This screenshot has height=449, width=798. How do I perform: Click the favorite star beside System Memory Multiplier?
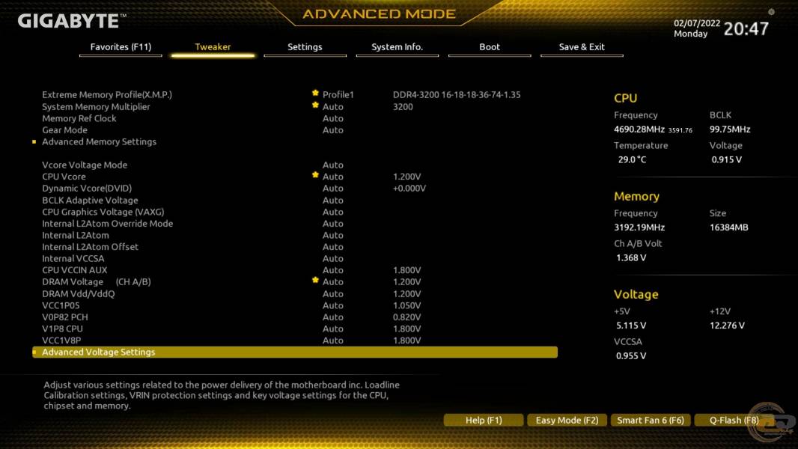click(315, 106)
